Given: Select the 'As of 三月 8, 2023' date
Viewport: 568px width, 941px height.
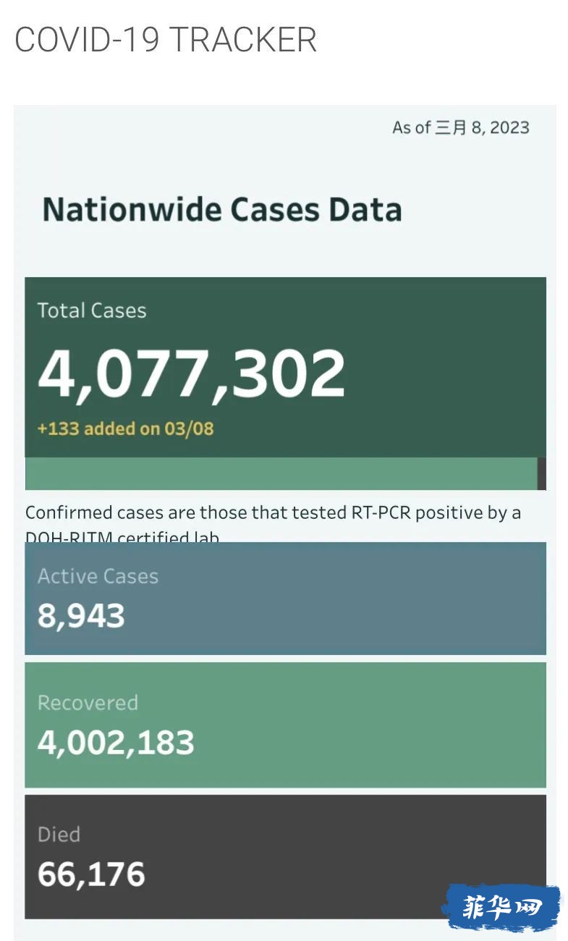Looking at the screenshot, I should (461, 128).
